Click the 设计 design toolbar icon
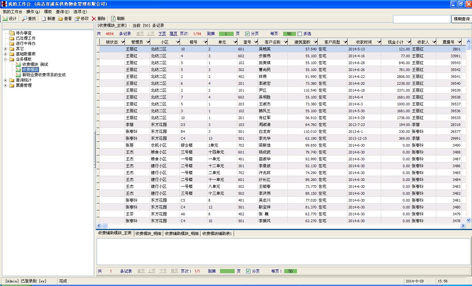Viewport: 472px width, 286px height. pos(6,19)
